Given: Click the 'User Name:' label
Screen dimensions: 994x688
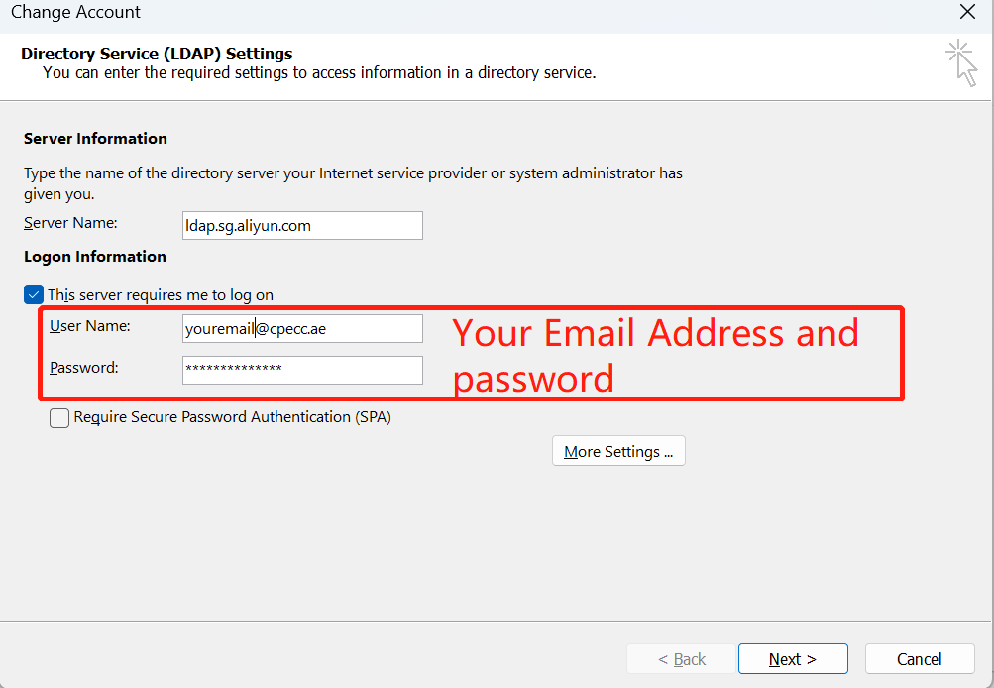Looking at the screenshot, I should pyautogui.click(x=90, y=326).
